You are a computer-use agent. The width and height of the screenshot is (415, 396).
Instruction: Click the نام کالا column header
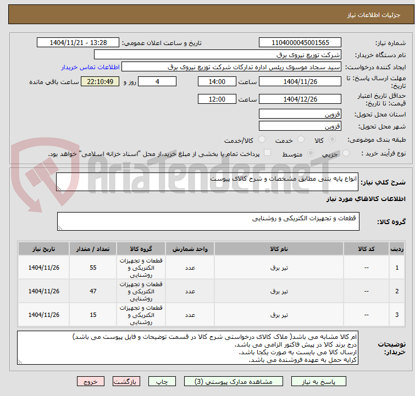tap(279, 249)
